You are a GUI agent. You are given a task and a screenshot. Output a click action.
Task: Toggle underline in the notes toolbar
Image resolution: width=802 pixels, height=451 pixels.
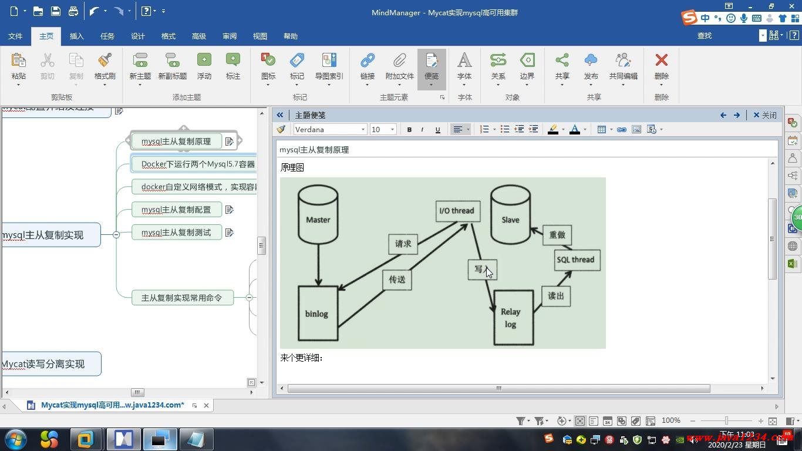coord(437,130)
